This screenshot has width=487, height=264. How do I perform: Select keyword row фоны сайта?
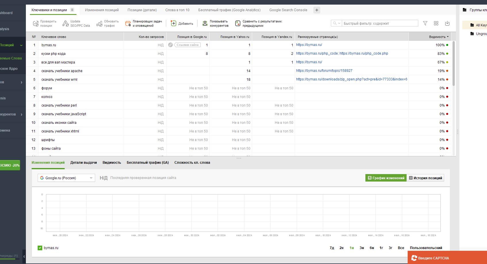pos(239,149)
